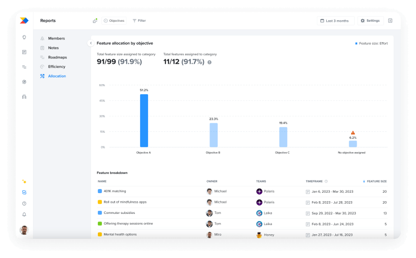Open the user profile avatar
This screenshot has width=416, height=258.
[24, 230]
